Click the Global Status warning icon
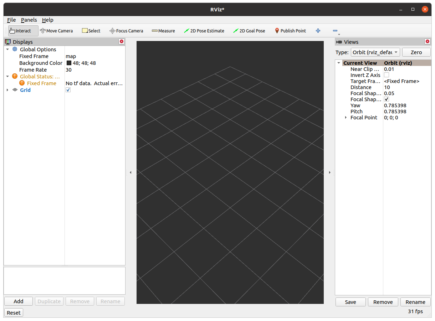The height and width of the screenshot is (321, 435). pyautogui.click(x=15, y=76)
